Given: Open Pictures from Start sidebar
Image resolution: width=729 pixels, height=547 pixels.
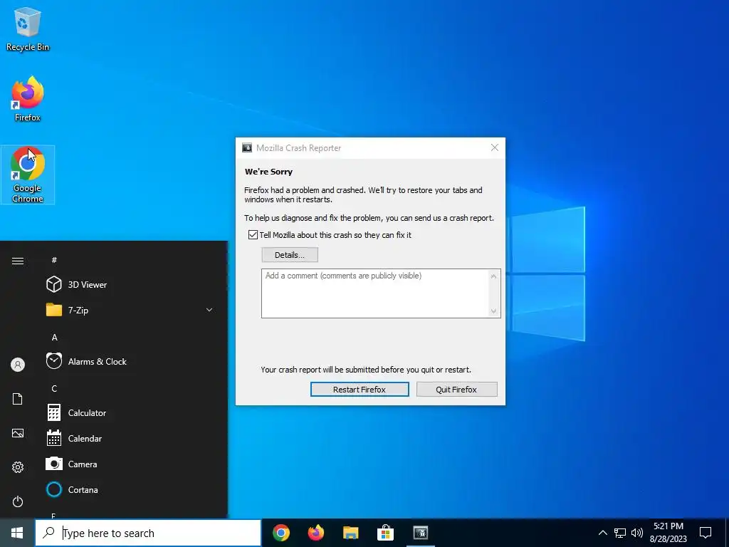Looking at the screenshot, I should 18,433.
